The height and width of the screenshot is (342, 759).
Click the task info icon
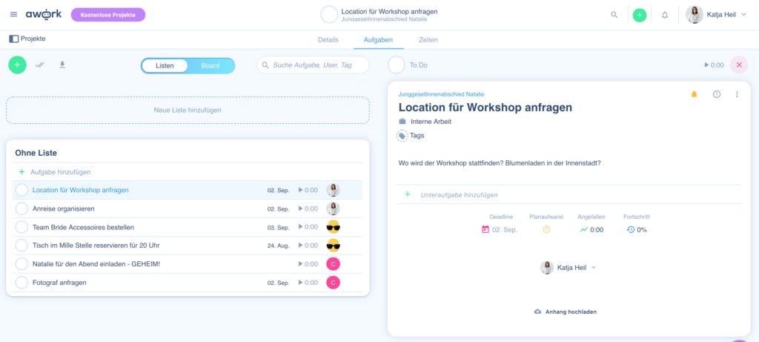coord(716,94)
